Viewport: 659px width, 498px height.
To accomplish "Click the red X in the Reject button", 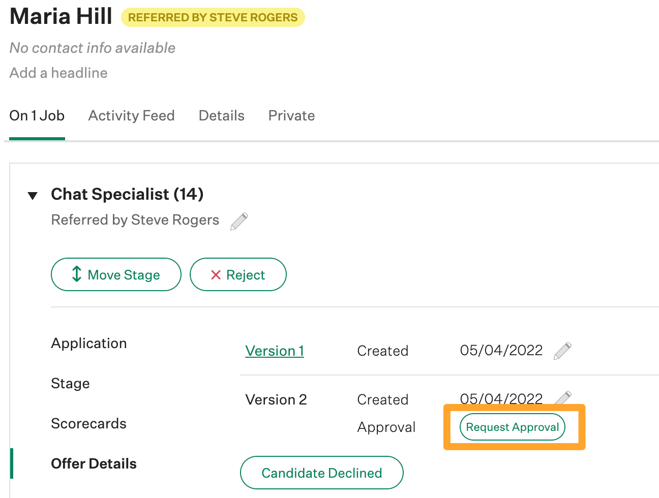I will 216,274.
